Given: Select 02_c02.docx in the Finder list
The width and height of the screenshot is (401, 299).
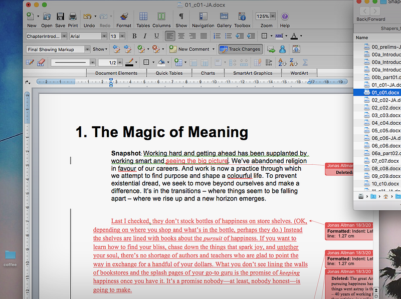Looking at the screenshot, I should pyautogui.click(x=385, y=108).
